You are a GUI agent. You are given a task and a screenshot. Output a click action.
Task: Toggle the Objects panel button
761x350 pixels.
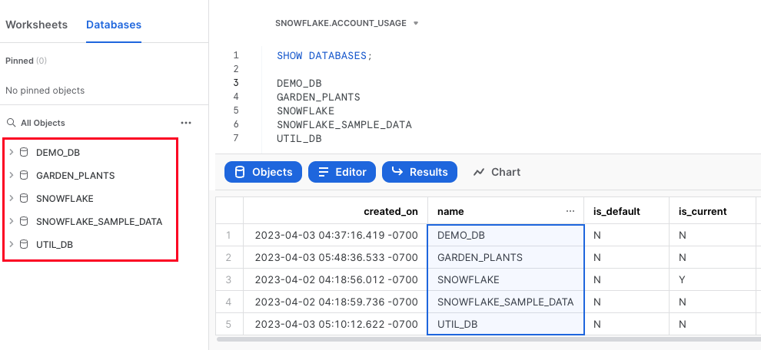pos(263,172)
